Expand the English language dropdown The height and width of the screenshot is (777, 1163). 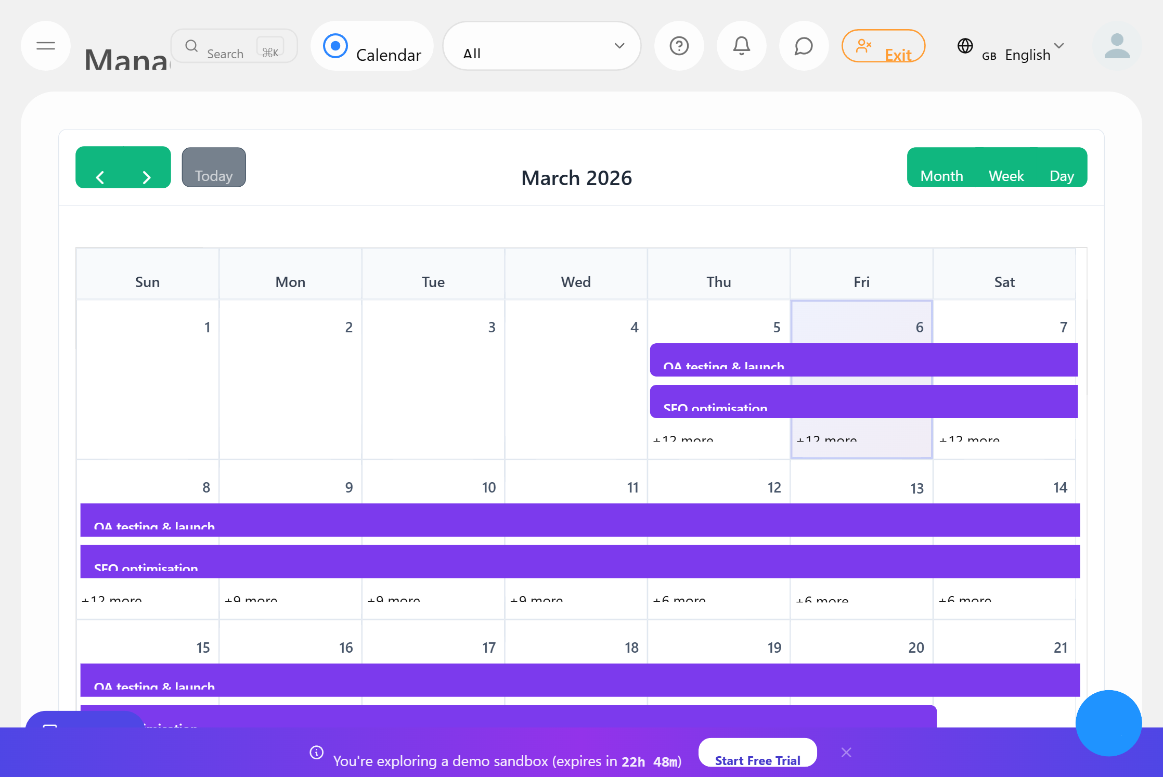(1058, 48)
